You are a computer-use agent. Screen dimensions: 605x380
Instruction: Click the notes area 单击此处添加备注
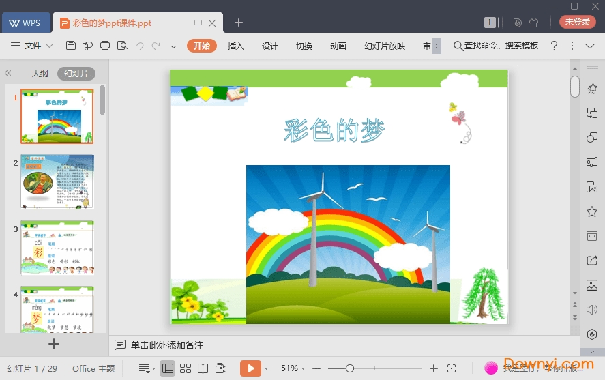pyautogui.click(x=167, y=345)
